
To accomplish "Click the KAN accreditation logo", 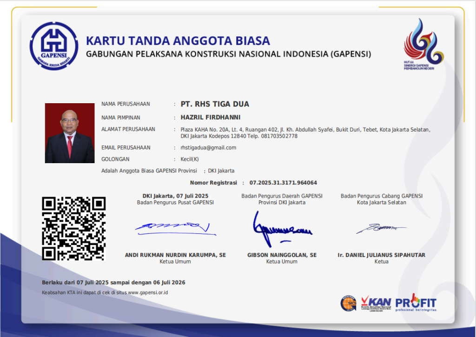I will coord(376,304).
